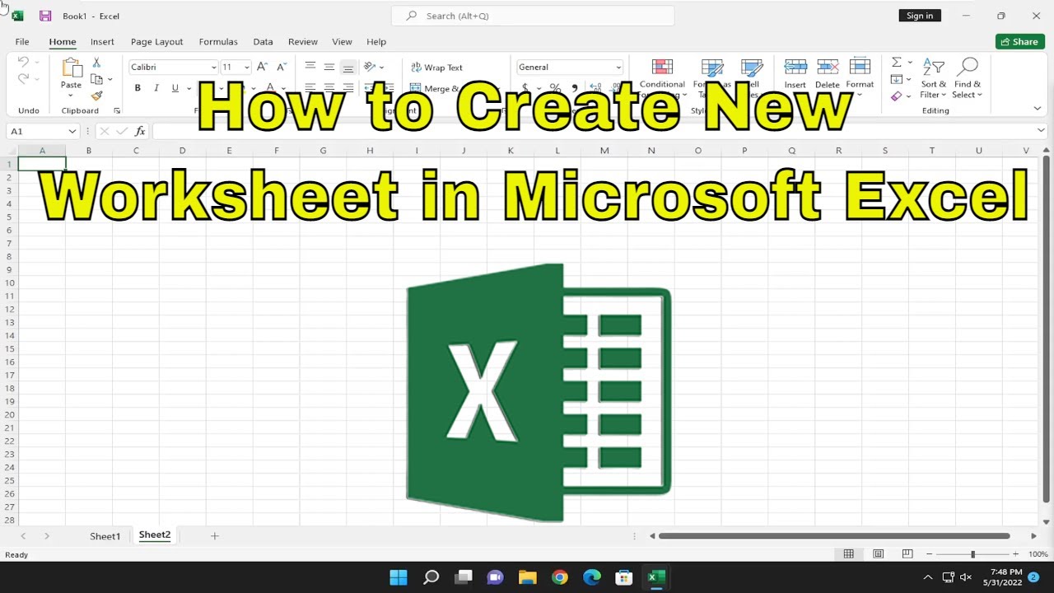
Task: Click the Orientation text angle icon
Action: (370, 67)
